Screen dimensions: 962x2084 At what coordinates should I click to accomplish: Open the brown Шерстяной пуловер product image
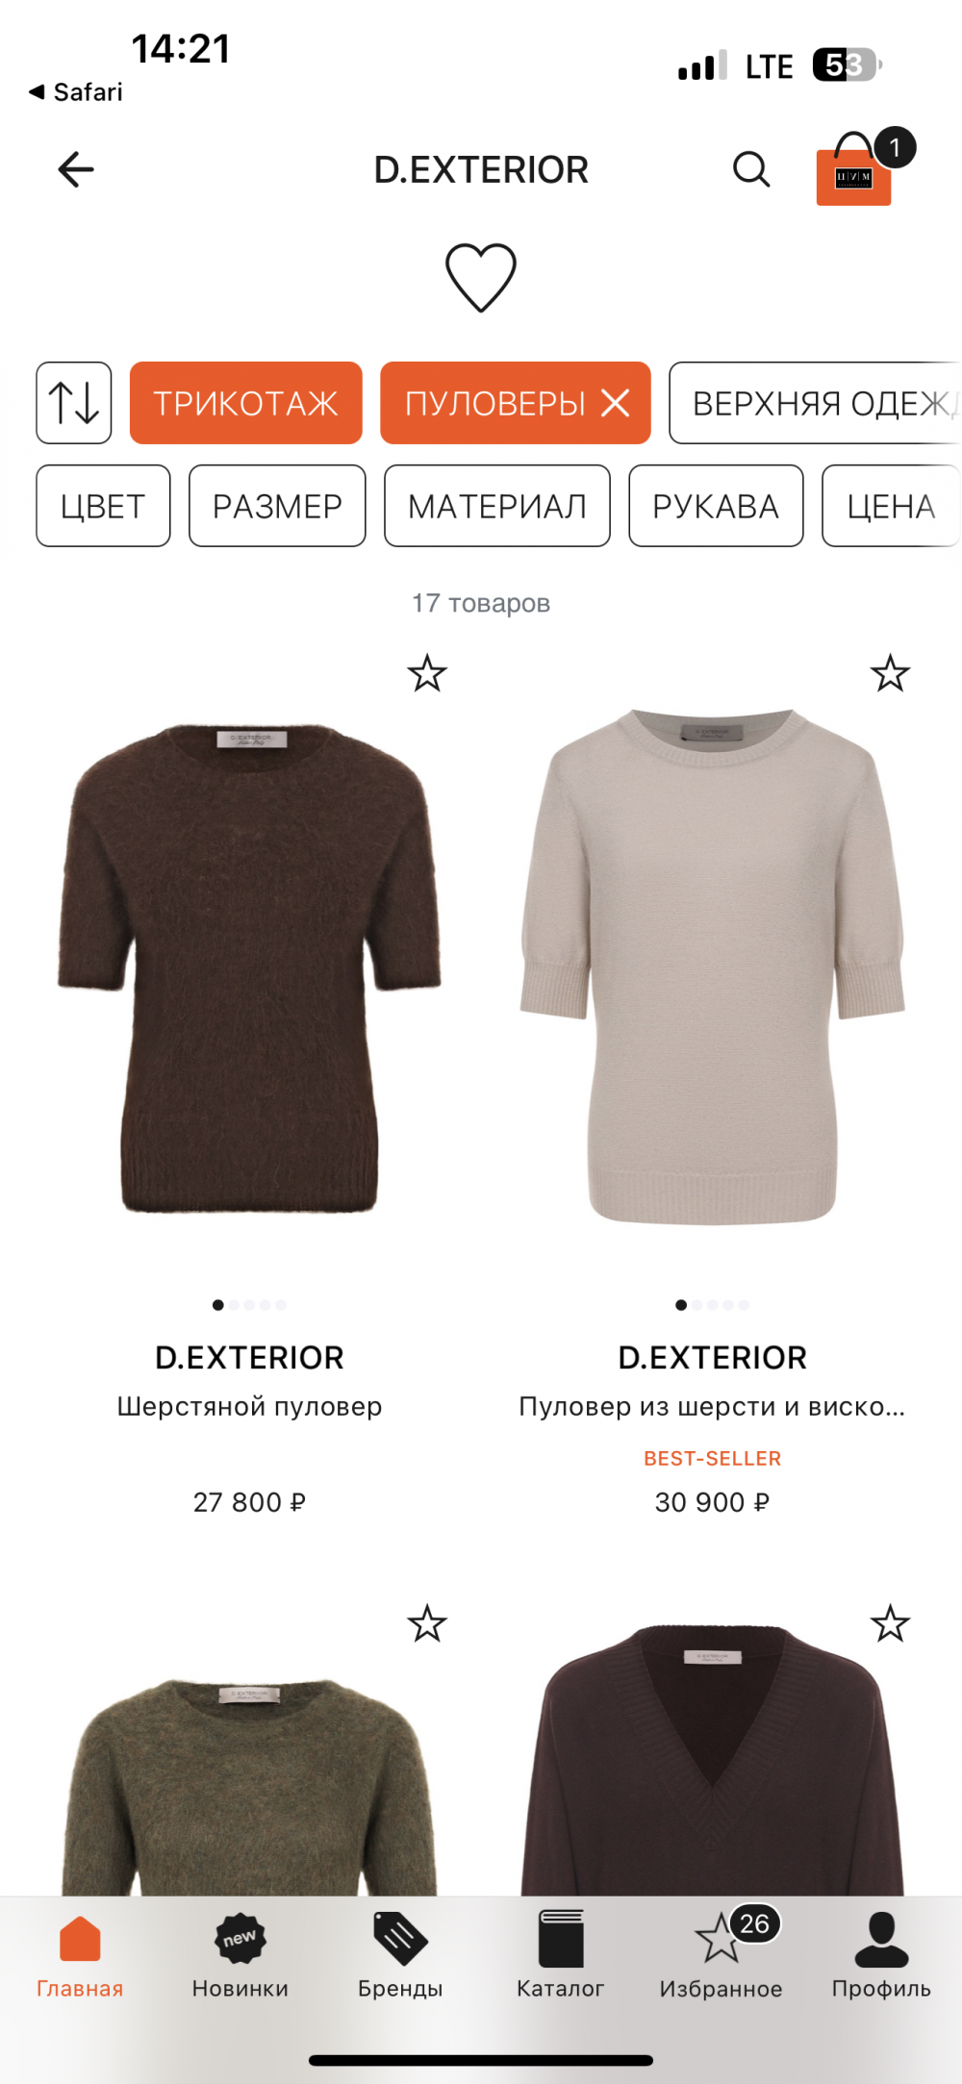tap(249, 968)
